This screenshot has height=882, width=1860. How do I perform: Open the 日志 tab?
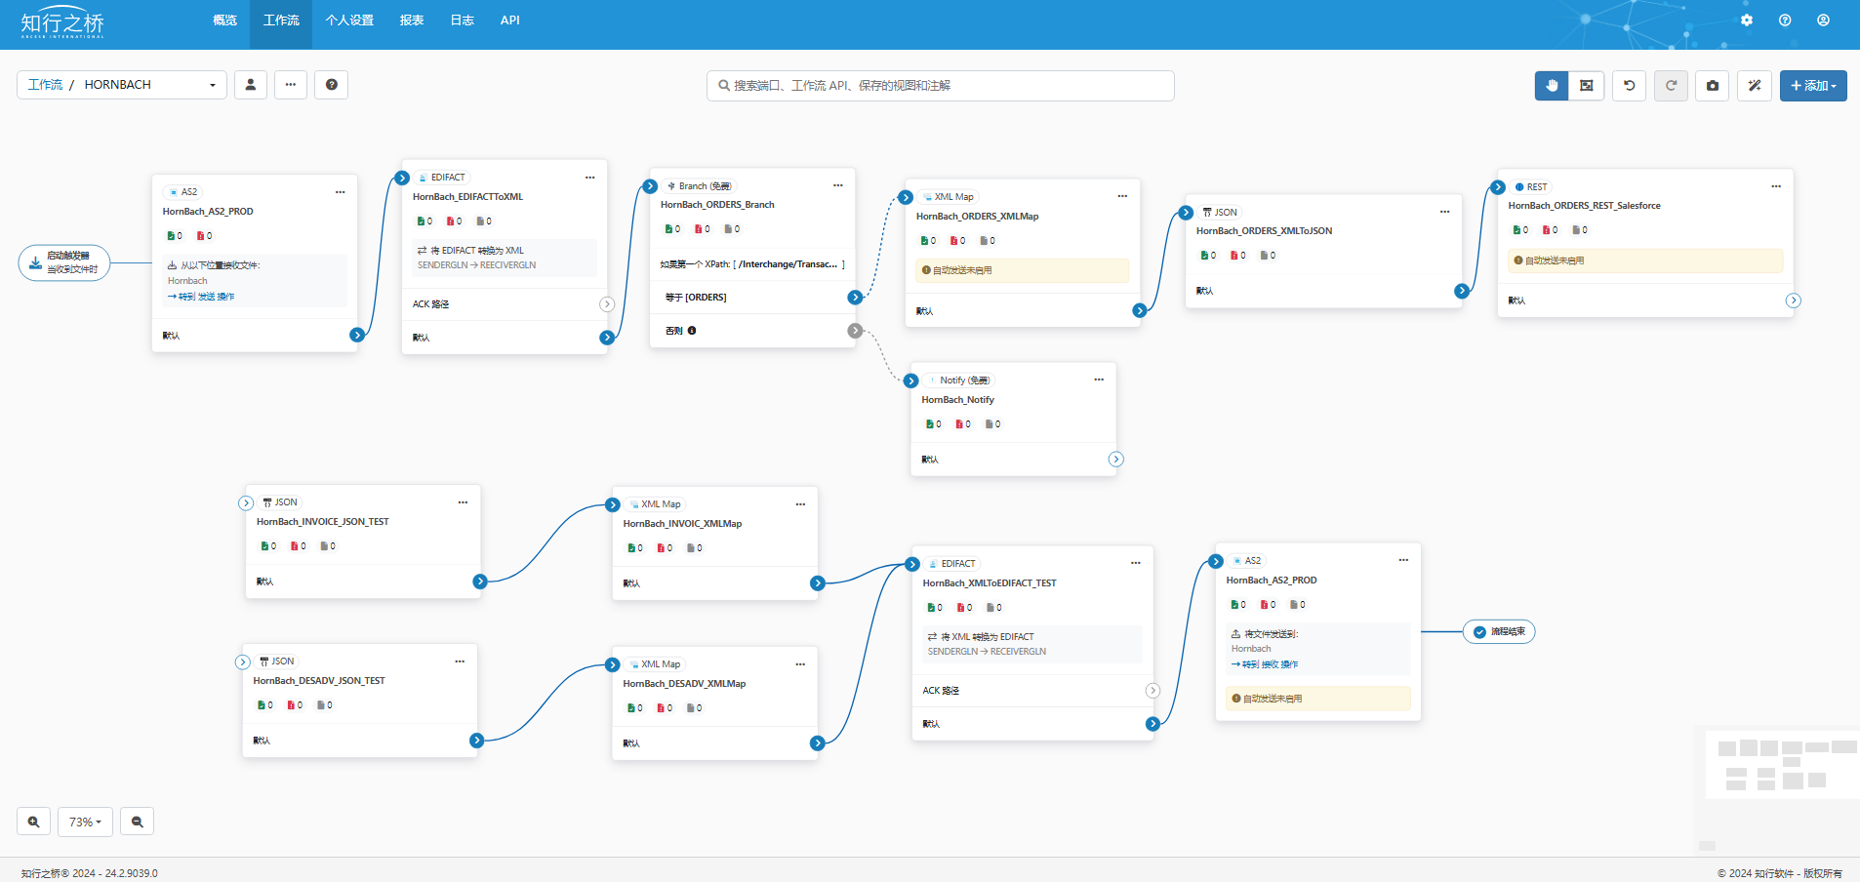point(462,20)
